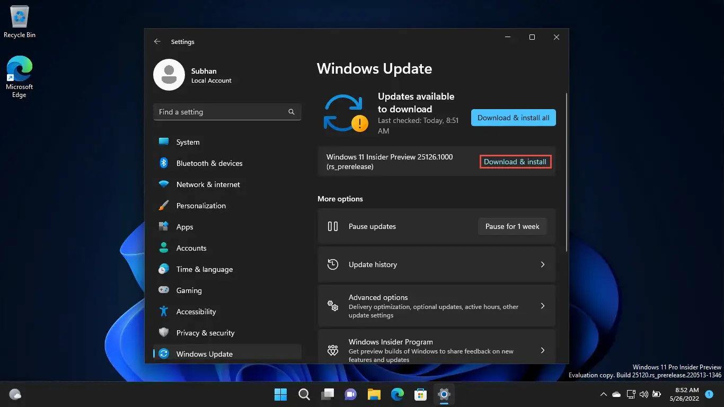Open Microsoft Store from taskbar

pos(420,394)
